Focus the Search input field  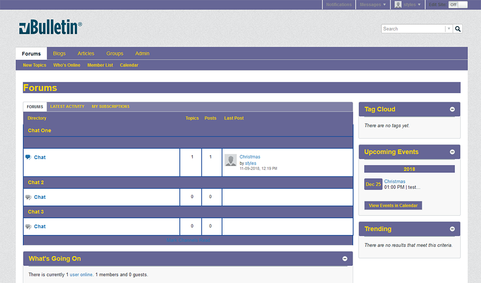[413, 29]
